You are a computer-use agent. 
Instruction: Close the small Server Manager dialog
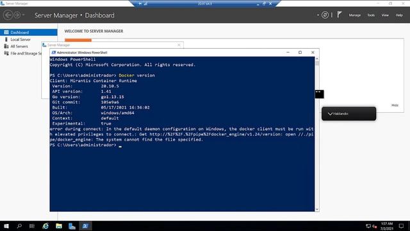pos(179,45)
